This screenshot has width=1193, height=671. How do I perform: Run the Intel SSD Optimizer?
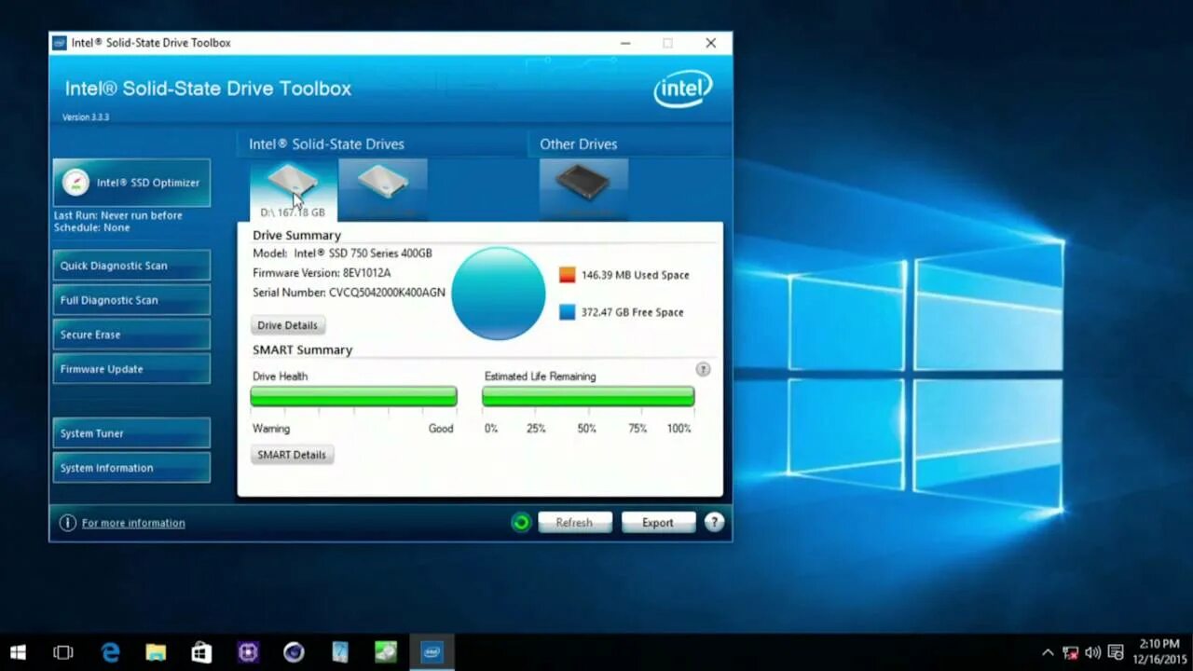[131, 183]
